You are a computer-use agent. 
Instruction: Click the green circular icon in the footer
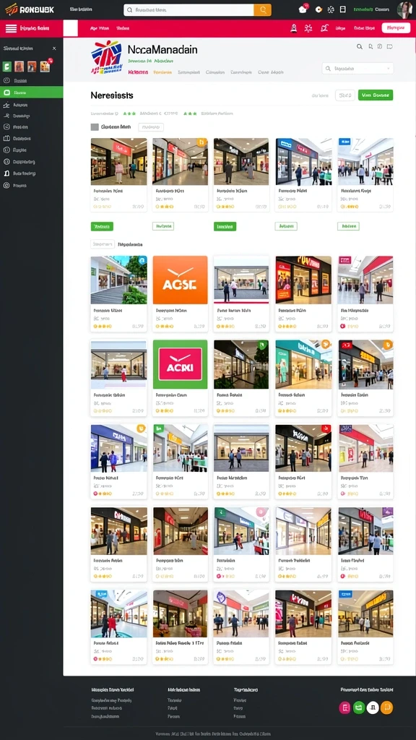359,707
